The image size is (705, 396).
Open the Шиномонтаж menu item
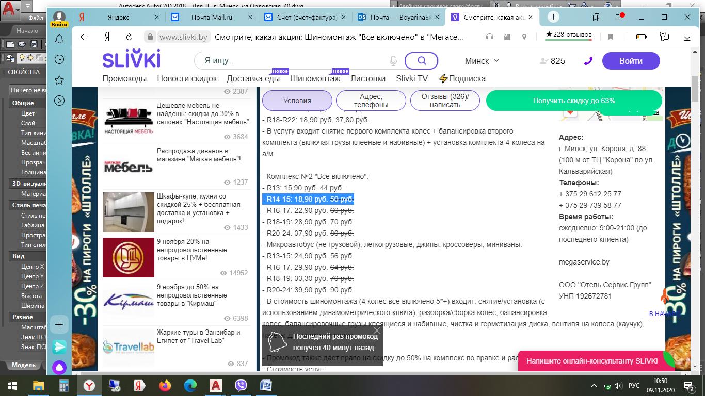point(315,79)
